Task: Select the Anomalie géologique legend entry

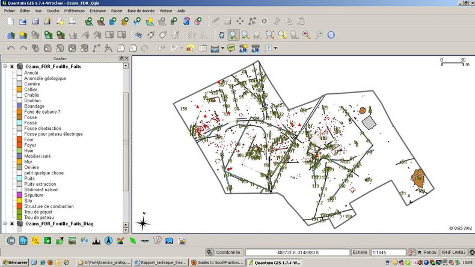Action: 45,78
